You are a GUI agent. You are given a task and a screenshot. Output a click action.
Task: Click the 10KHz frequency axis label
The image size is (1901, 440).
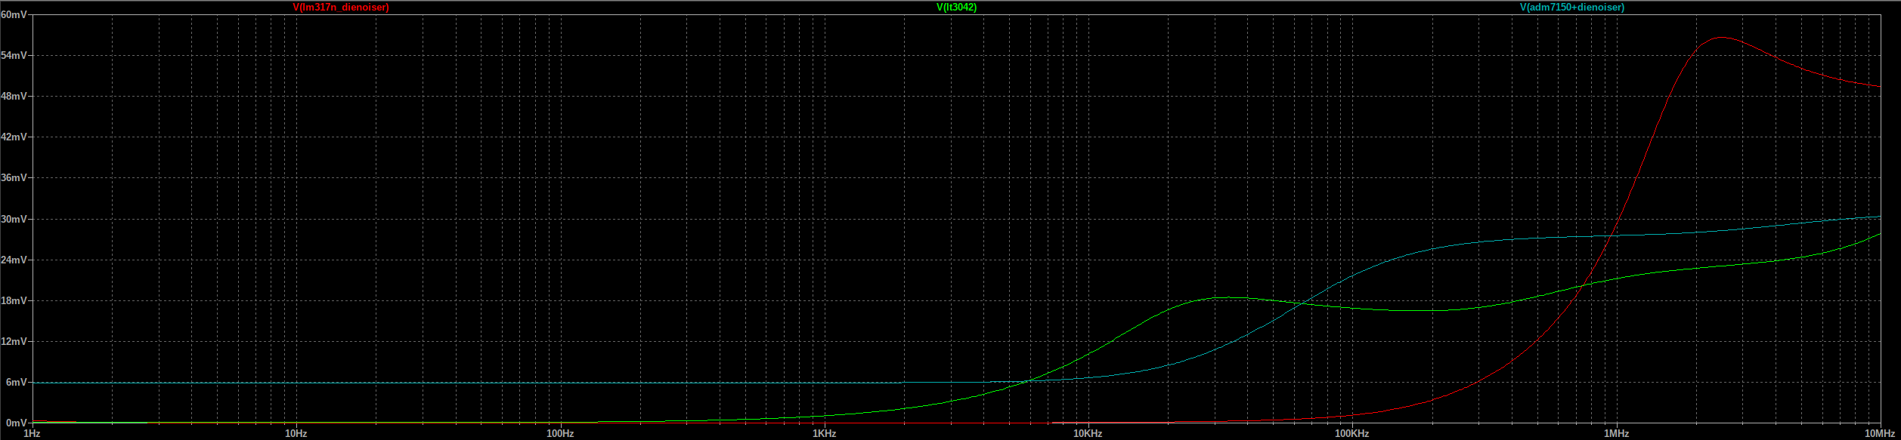(x=1088, y=434)
